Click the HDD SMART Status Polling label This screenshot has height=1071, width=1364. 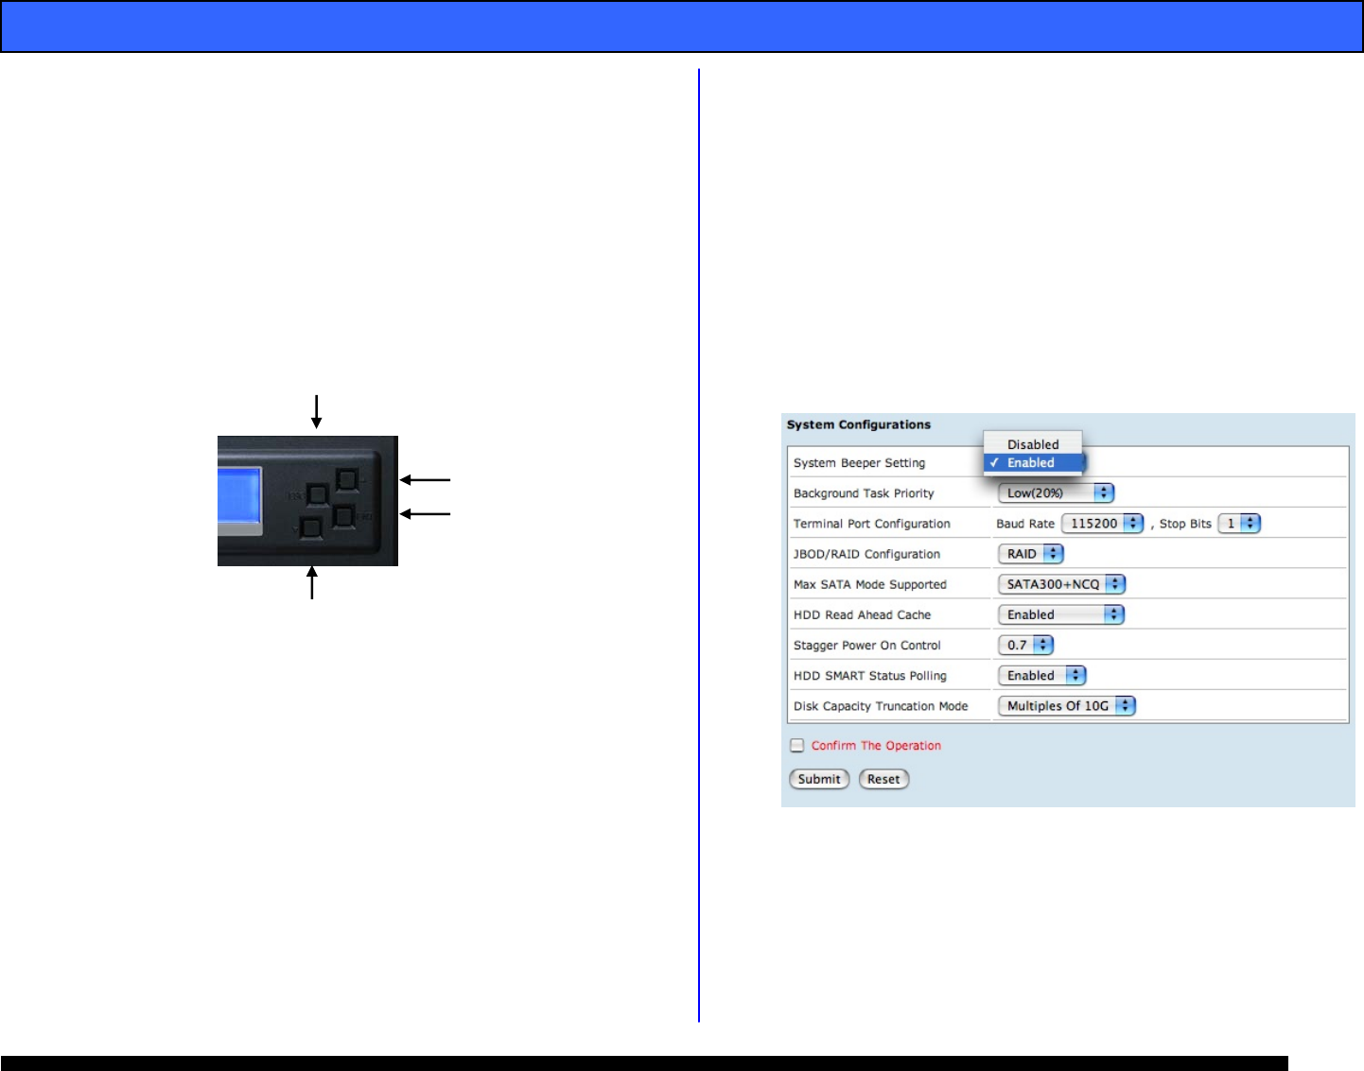pos(870,676)
